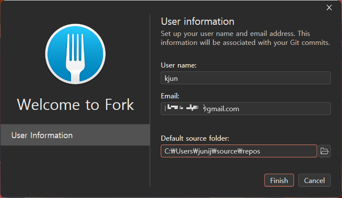Focus the Email input field
Viewport: 342px width, 198px height.
point(245,109)
